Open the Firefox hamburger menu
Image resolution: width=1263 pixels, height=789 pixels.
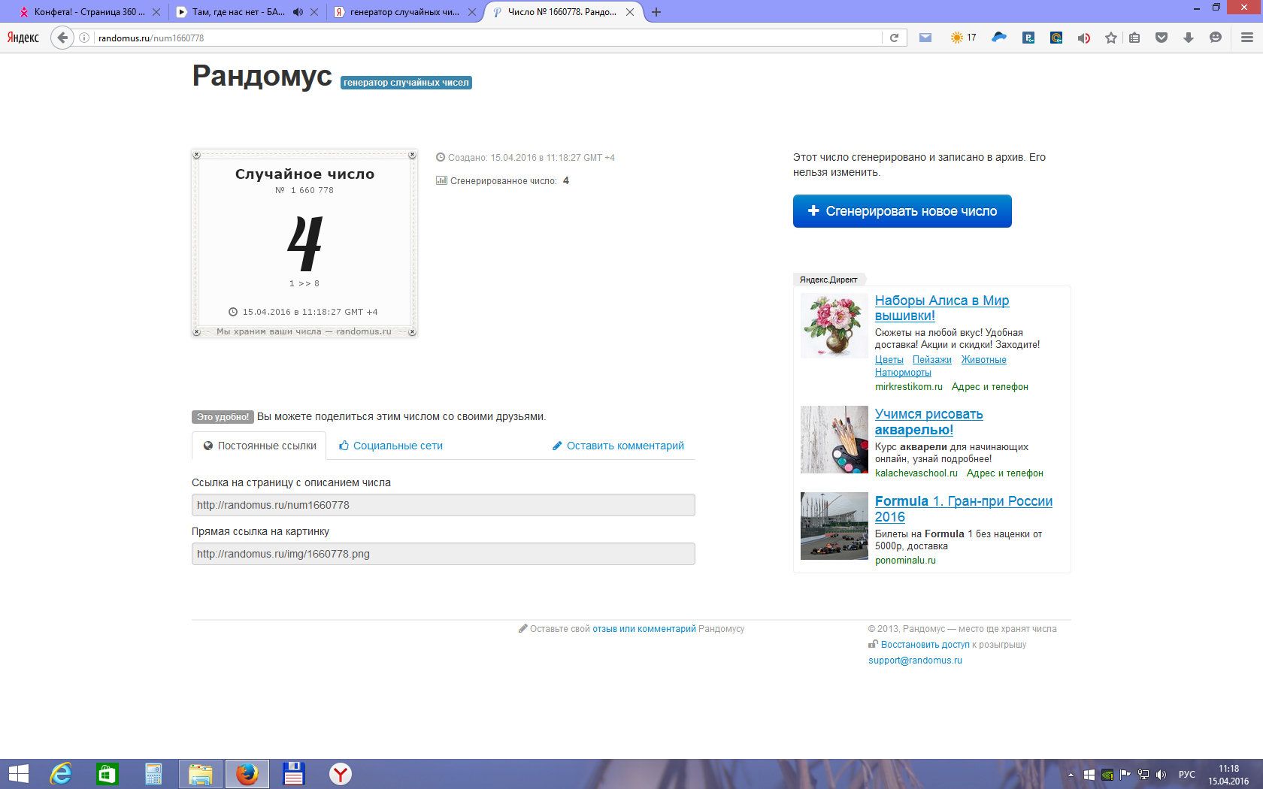pyautogui.click(x=1246, y=38)
